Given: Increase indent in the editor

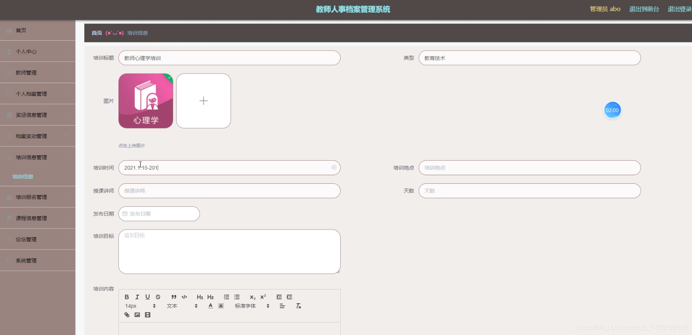Looking at the screenshot, I should click(x=289, y=297).
